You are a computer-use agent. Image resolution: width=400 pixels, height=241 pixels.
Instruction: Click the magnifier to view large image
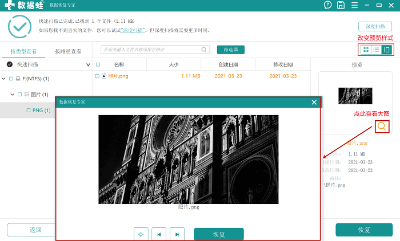382,126
